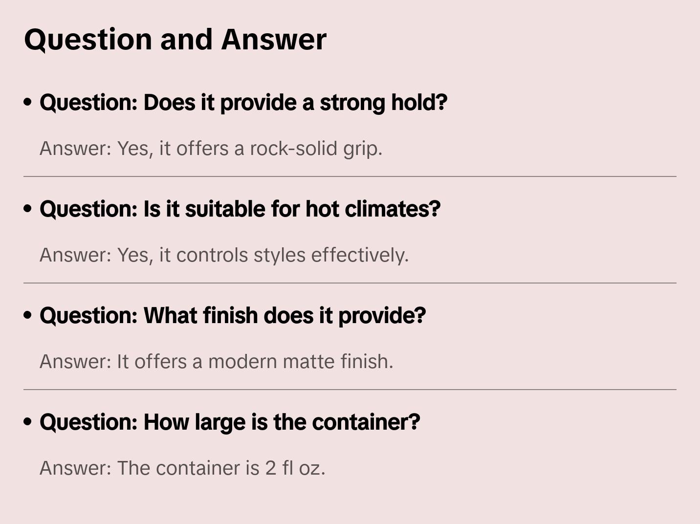Click the answer about the modern matte finish
The height and width of the screenshot is (524, 700).
pos(216,362)
